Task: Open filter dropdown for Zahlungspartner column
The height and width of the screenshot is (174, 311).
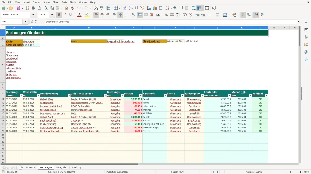Action: tap(105, 95)
